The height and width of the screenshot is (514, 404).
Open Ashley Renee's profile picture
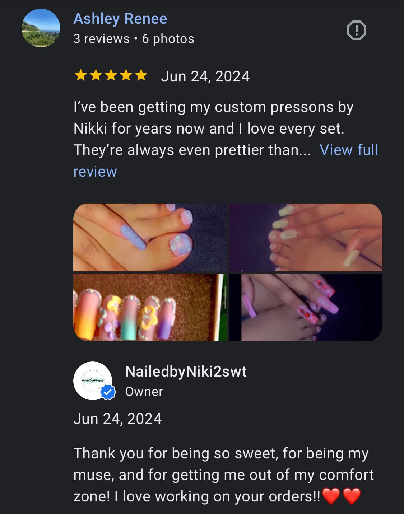tap(41, 28)
